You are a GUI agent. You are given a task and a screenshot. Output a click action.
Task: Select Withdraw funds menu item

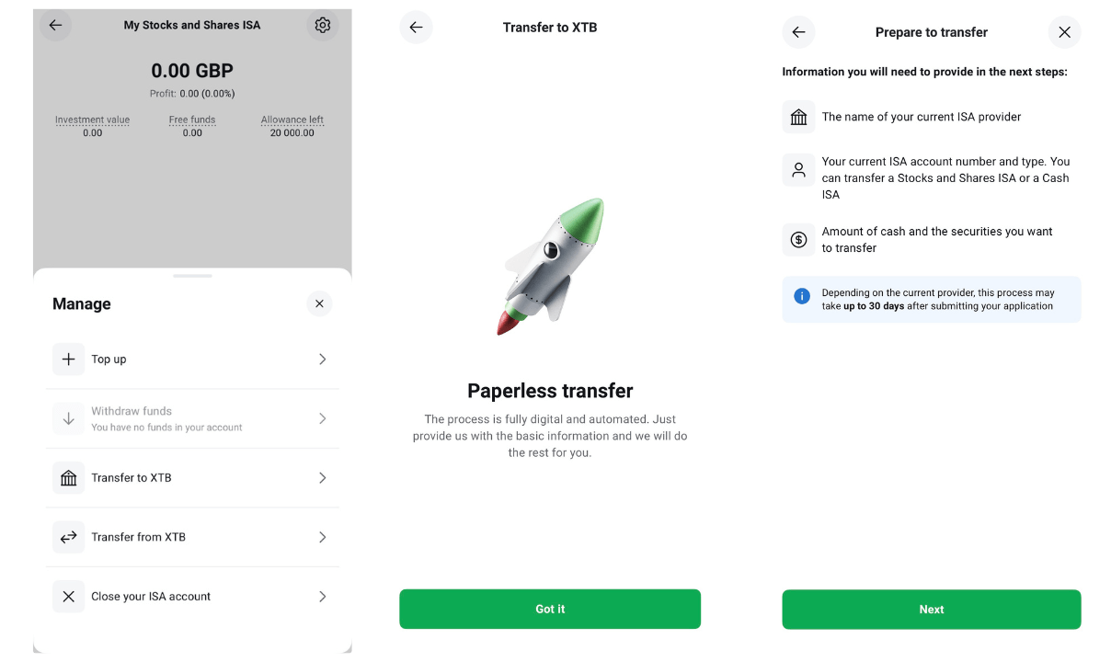[x=132, y=418]
